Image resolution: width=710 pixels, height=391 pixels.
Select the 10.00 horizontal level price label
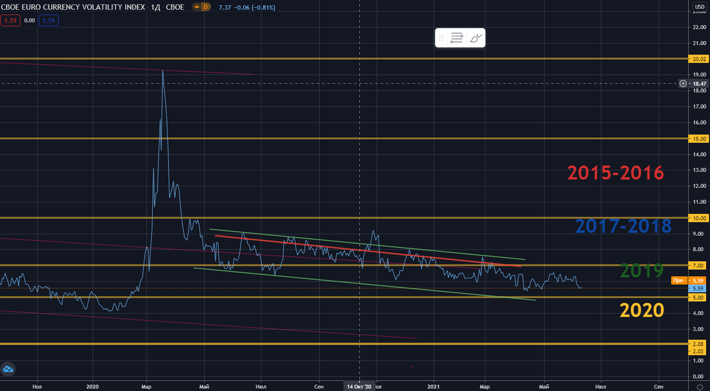(699, 218)
